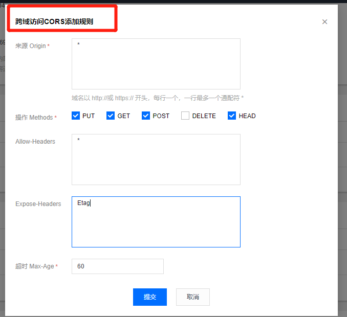This screenshot has height=317, width=347.
Task: Uncheck the POST method checkbox
Action: (x=146, y=116)
